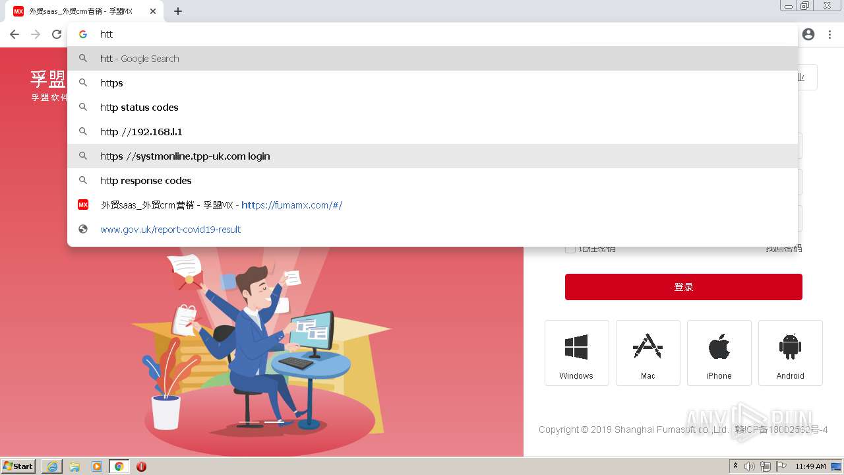Click the browser back arrow

(15, 34)
